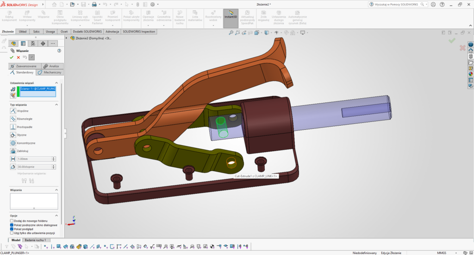
Task: Click the 30.00stopnie angle field
Action: click(34, 166)
